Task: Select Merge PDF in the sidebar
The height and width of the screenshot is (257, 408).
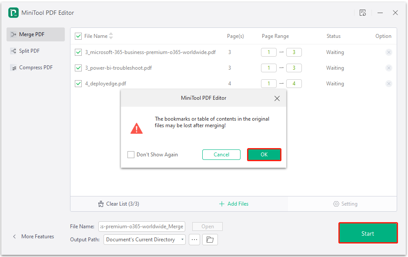Action: tap(36, 34)
